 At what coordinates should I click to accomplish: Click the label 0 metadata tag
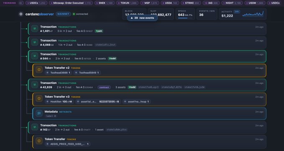(51, 116)
